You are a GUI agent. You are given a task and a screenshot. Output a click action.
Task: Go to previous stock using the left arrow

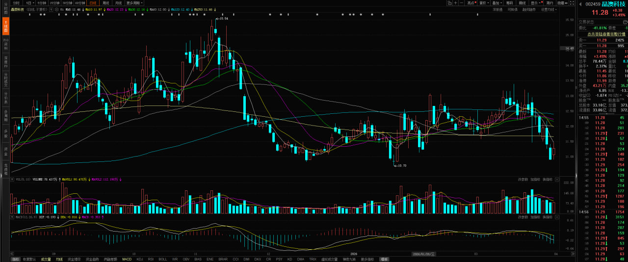click(580, 4)
